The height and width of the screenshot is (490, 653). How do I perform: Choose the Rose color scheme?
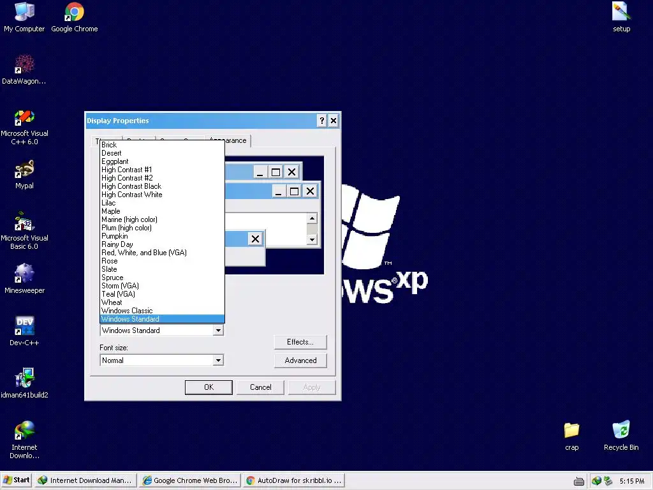tap(163, 261)
